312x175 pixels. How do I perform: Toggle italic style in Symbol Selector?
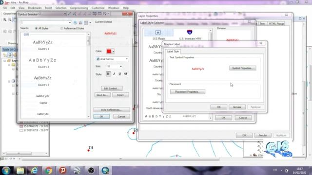click(x=114, y=74)
